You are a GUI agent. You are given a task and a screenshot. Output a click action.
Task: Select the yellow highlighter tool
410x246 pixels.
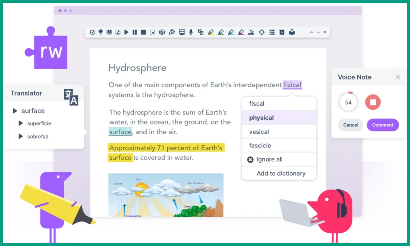[211, 32]
